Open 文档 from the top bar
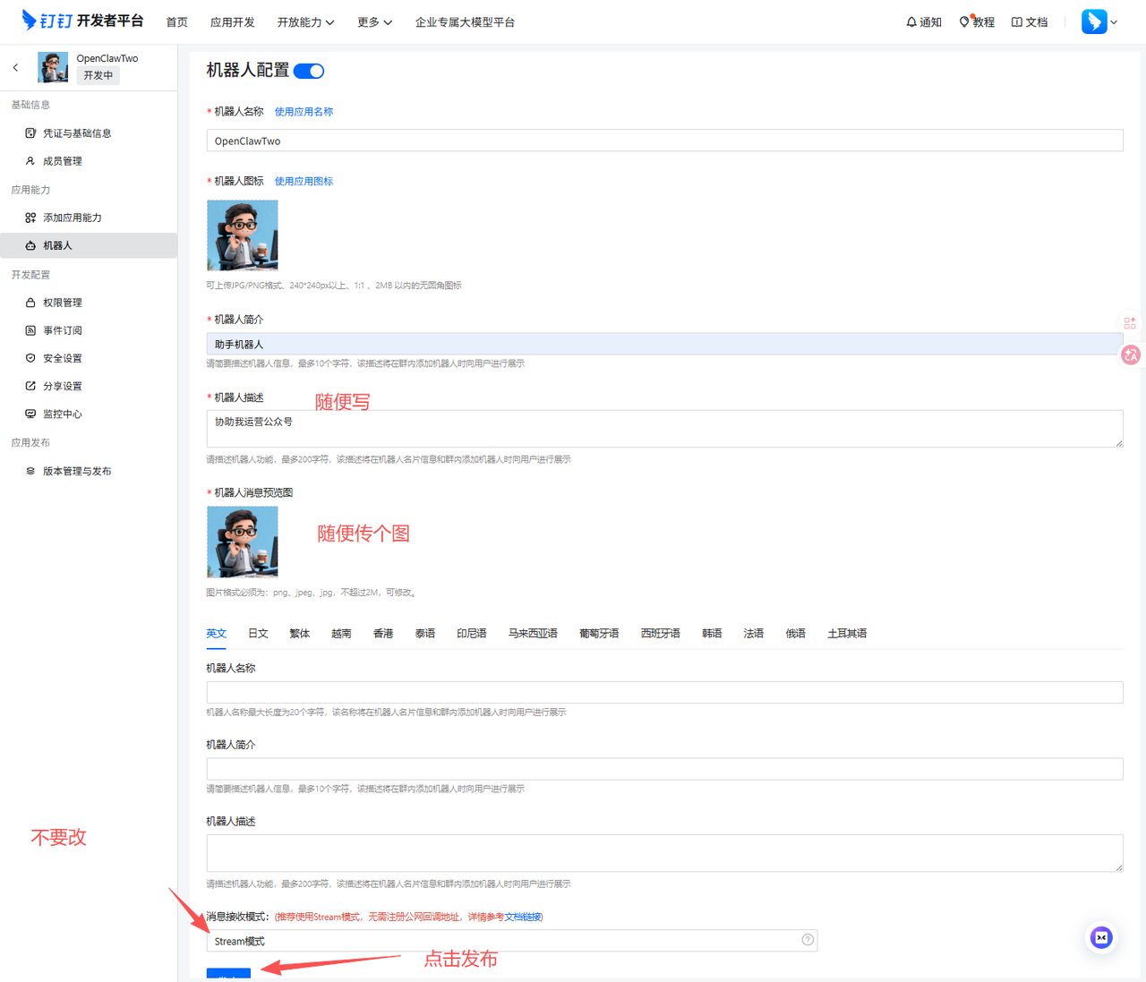 (1030, 22)
